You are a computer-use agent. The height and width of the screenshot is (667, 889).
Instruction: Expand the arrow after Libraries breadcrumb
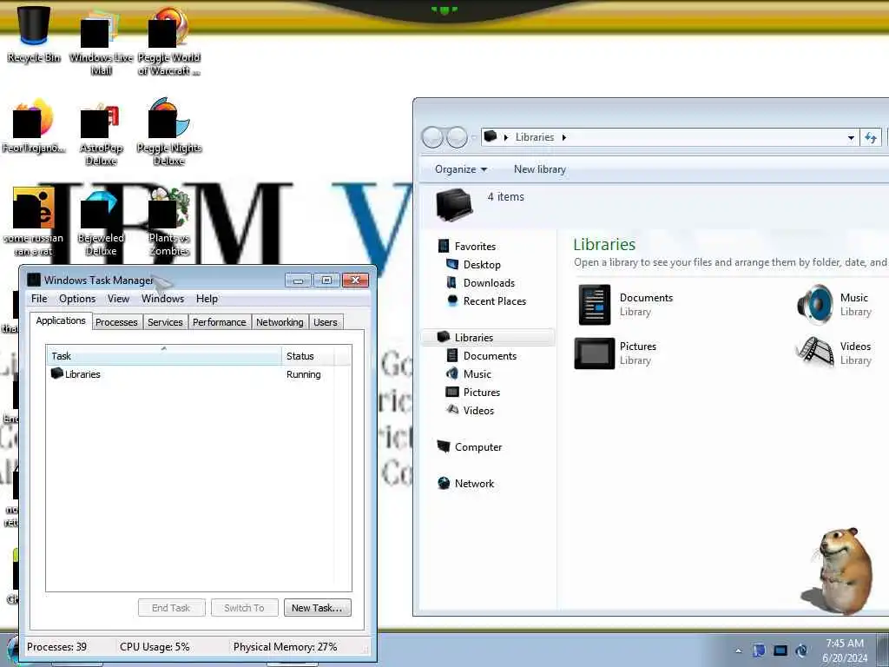pyautogui.click(x=564, y=137)
